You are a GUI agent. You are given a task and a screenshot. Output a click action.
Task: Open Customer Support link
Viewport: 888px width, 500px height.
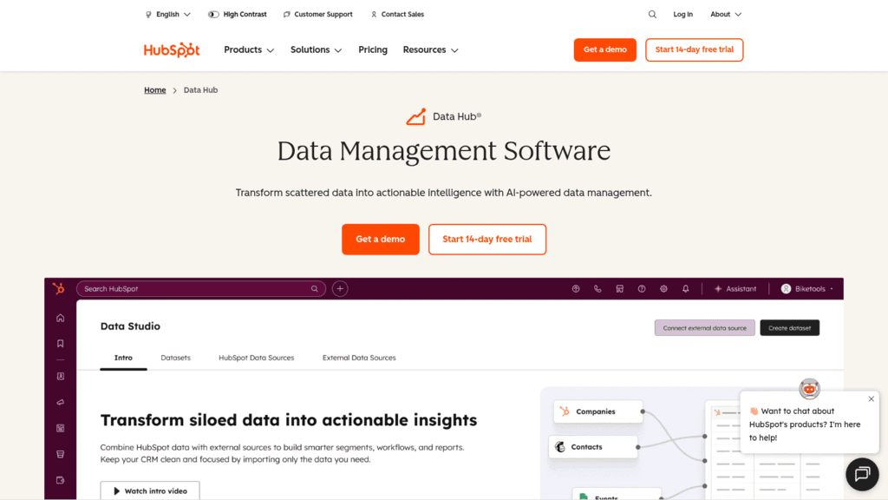(317, 14)
